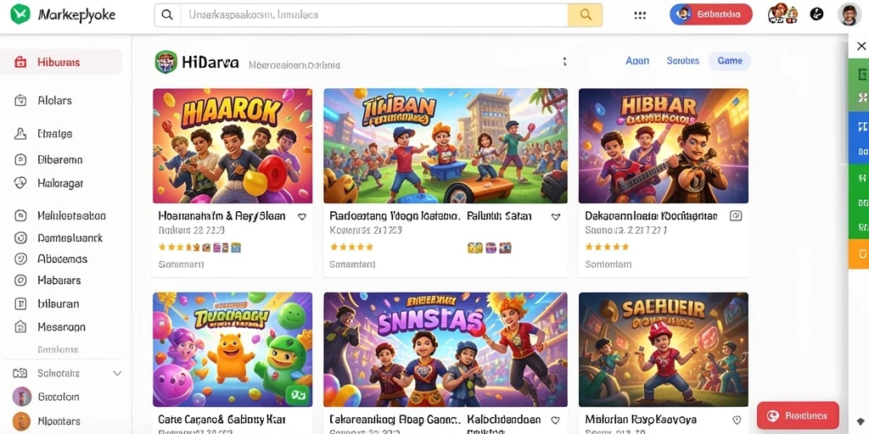Click the Mesaroon sidebar icon
The image size is (869, 434).
click(x=20, y=326)
